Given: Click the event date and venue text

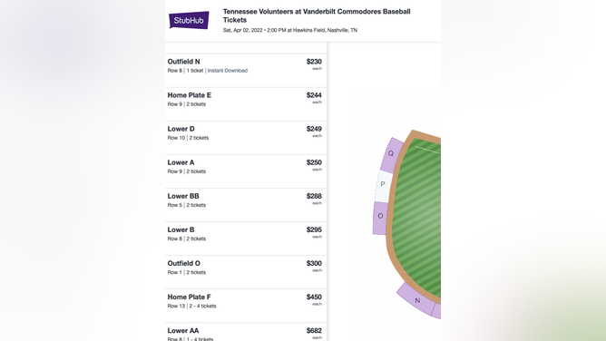Looking at the screenshot, I should [x=290, y=30].
